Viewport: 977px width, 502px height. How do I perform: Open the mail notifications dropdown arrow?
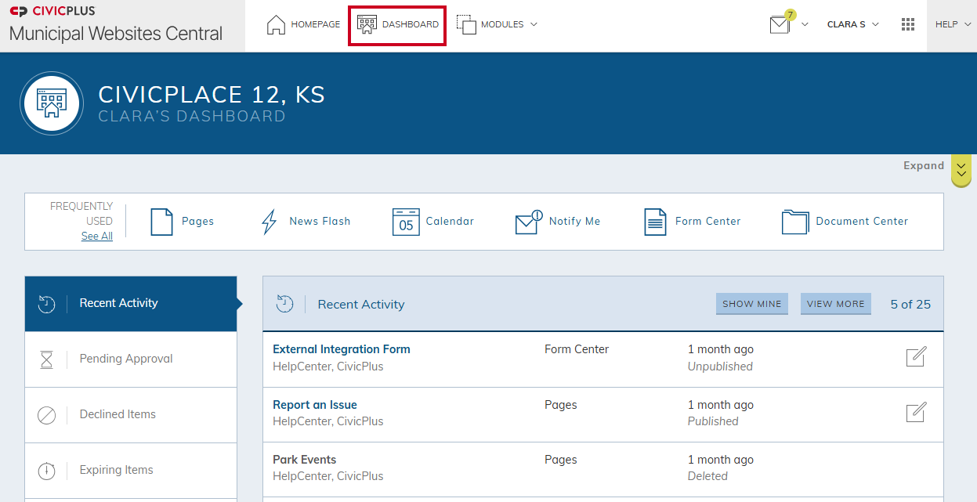[805, 24]
